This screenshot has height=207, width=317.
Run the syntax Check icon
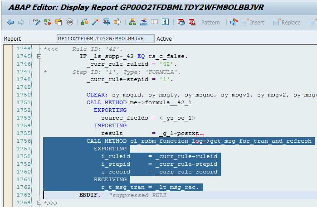(x=85, y=22)
